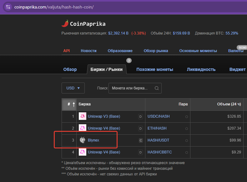
Task: Click the 24H volume value $159.69 B
Action: coord(181,33)
